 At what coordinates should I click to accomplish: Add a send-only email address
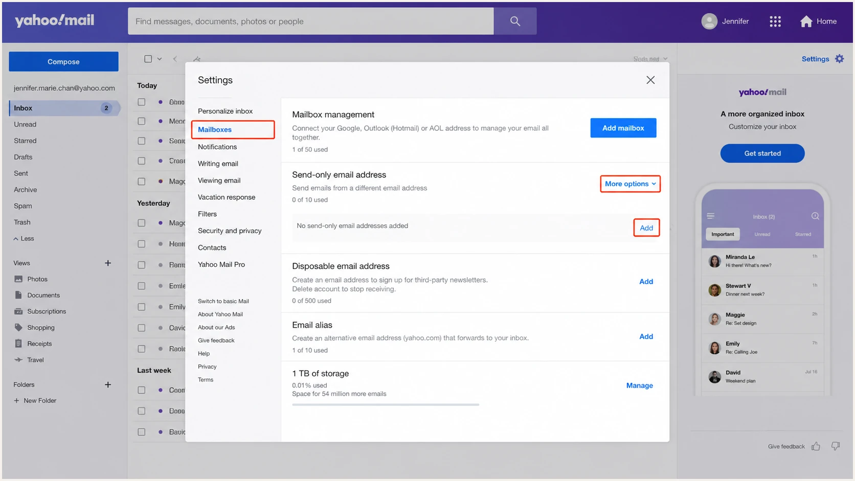point(646,228)
